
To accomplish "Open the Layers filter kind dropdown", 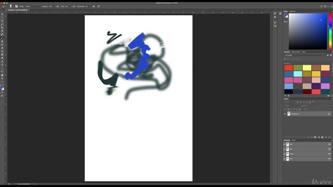I will click(x=290, y=102).
